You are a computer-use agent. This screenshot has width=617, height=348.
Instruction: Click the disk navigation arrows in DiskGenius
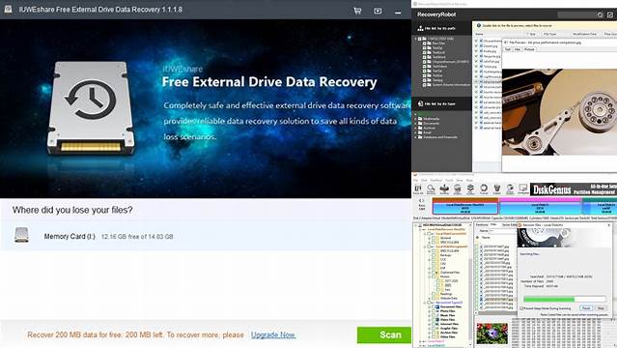click(421, 201)
